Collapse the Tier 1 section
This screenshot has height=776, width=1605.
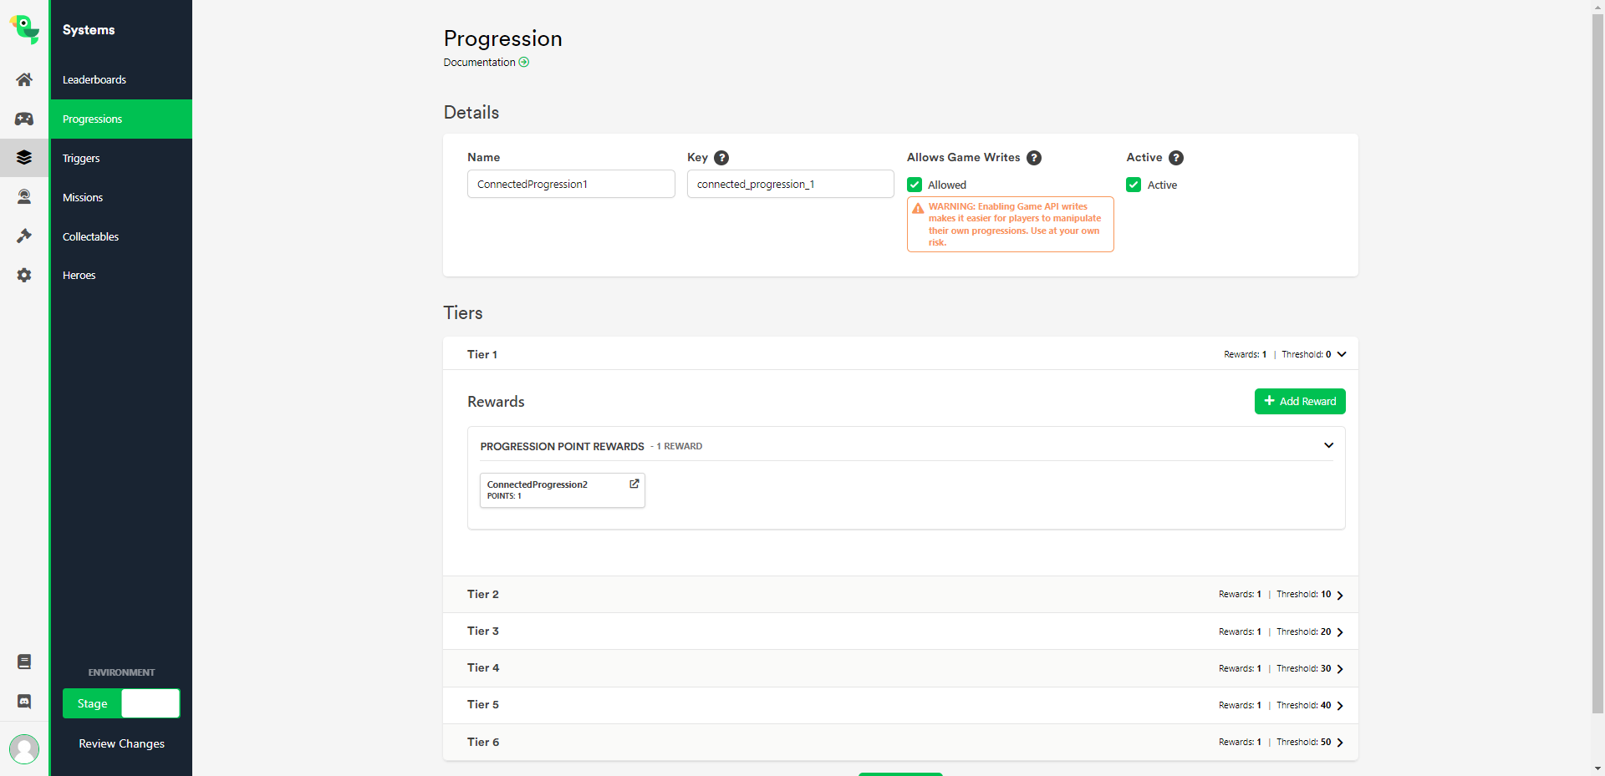point(1341,354)
